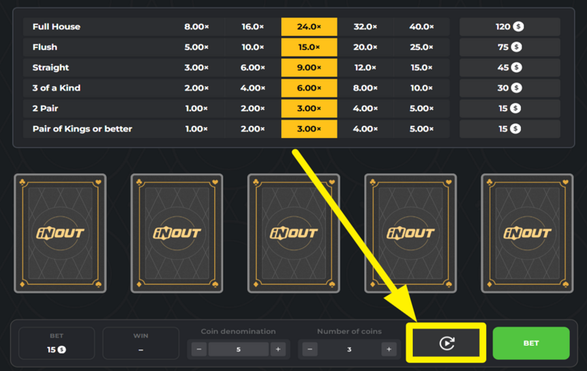Select the fourth face-down card
The image size is (587, 371).
410,233
